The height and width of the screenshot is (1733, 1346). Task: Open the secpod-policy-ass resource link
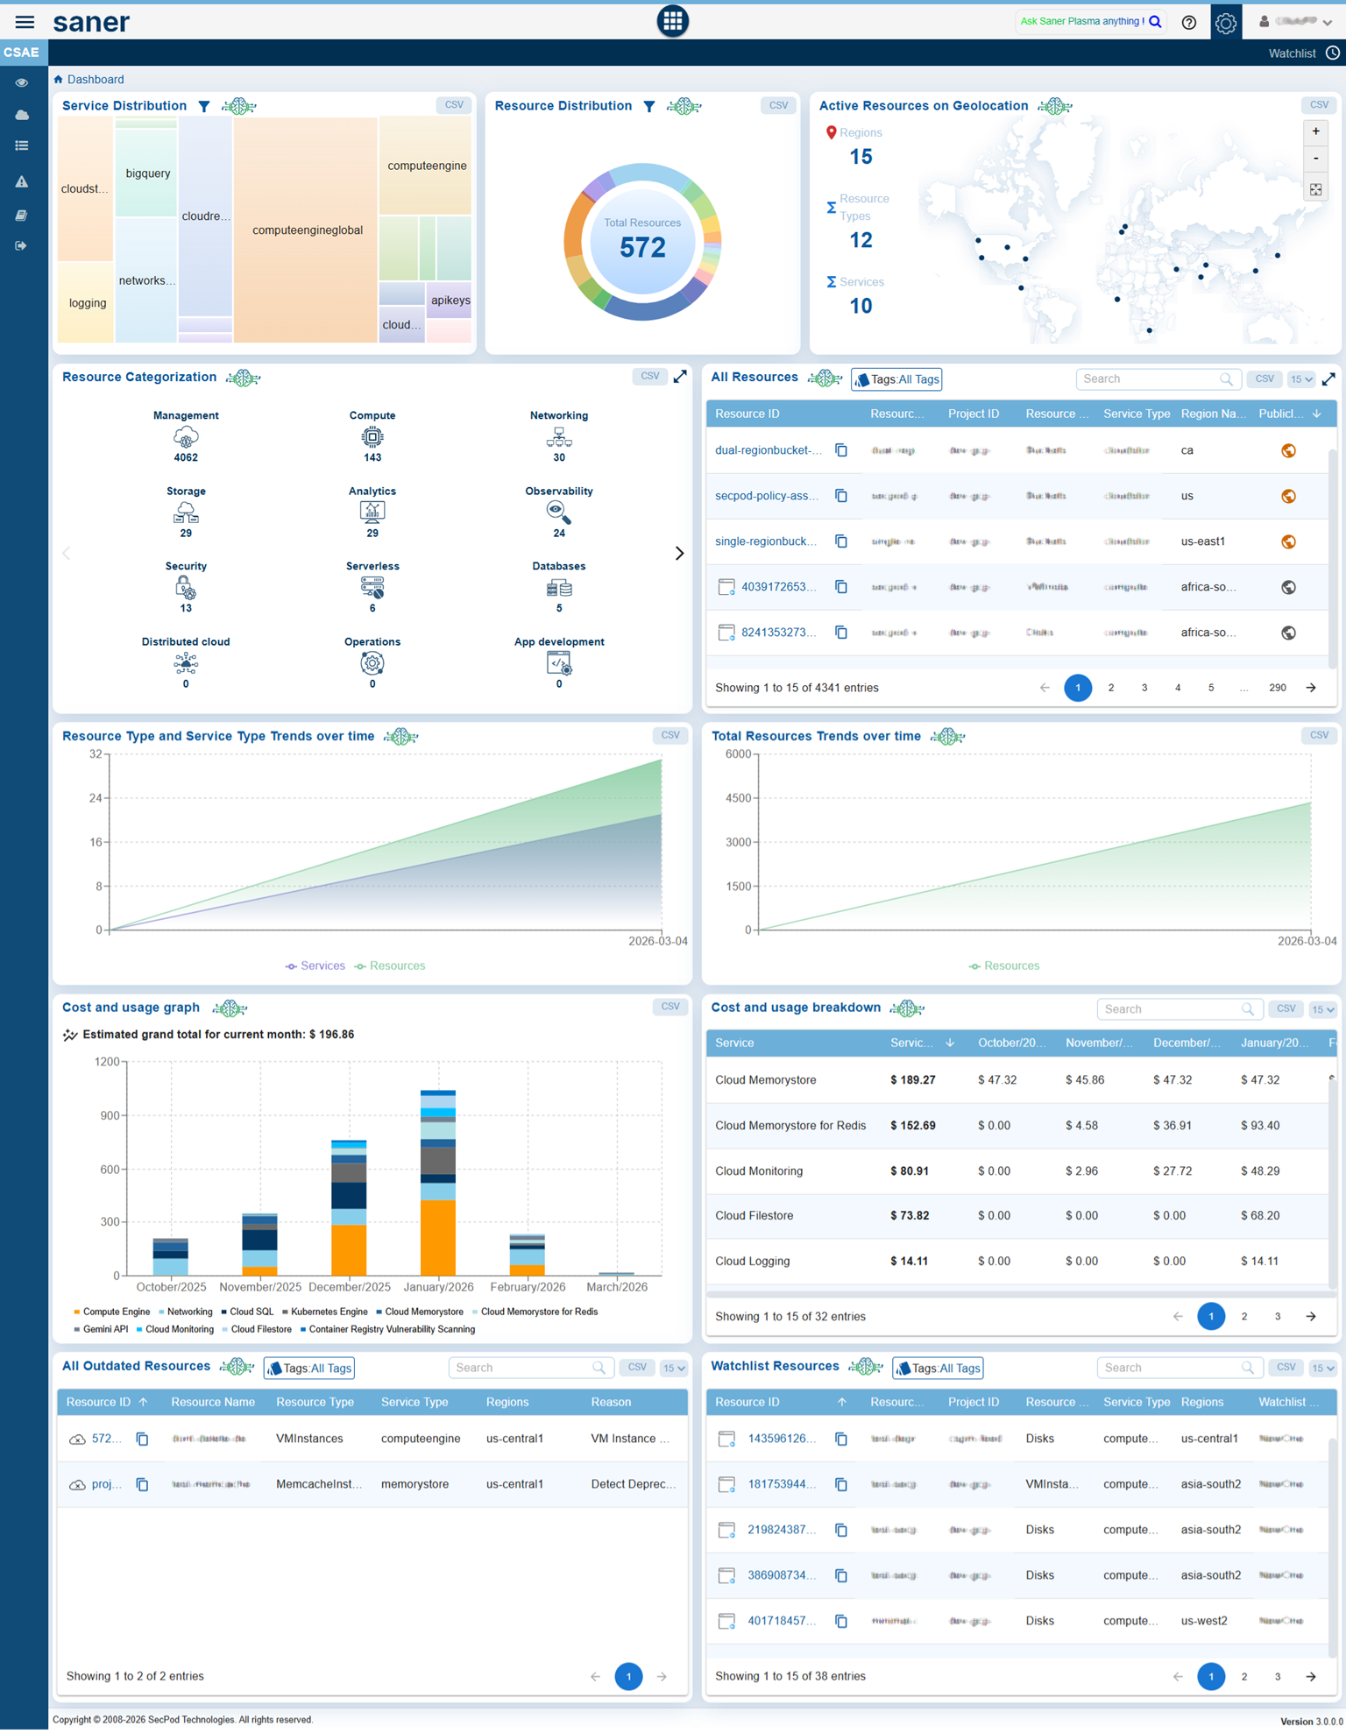pos(766,496)
